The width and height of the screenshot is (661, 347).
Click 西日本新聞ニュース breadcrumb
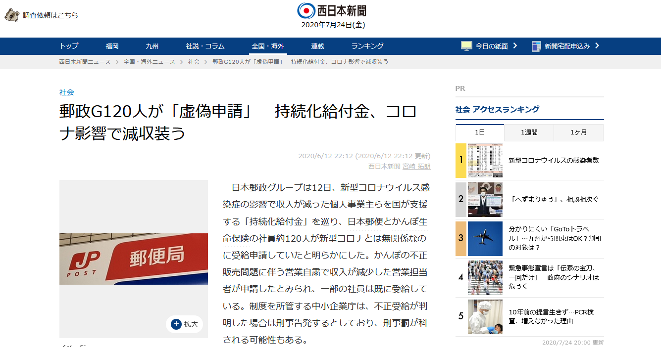85,62
